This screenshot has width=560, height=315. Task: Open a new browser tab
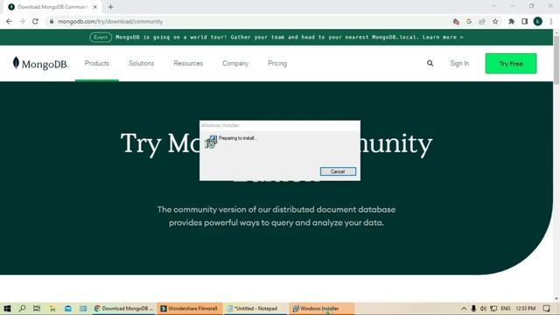pyautogui.click(x=111, y=7)
